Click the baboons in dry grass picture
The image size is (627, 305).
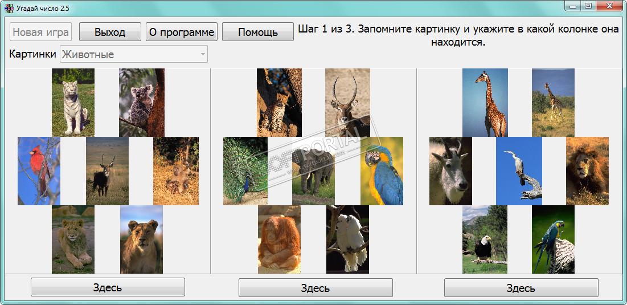coord(176,171)
